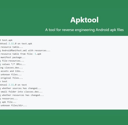
Task: Click the 'original files...' line
Action: [11, 78]
